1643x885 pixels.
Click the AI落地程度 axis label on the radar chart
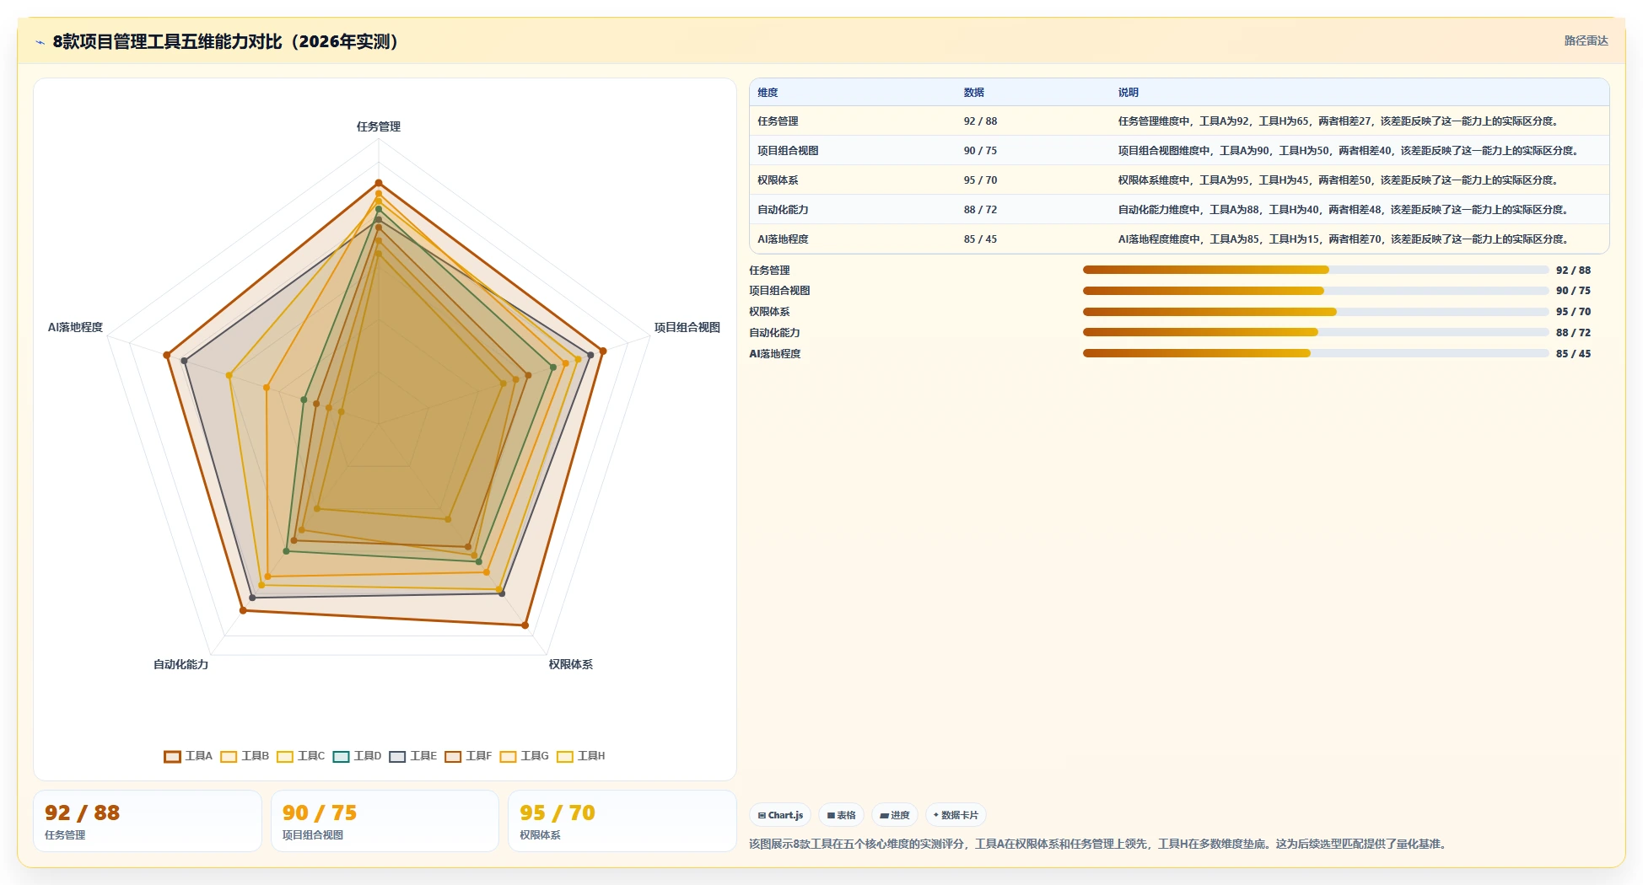75,327
